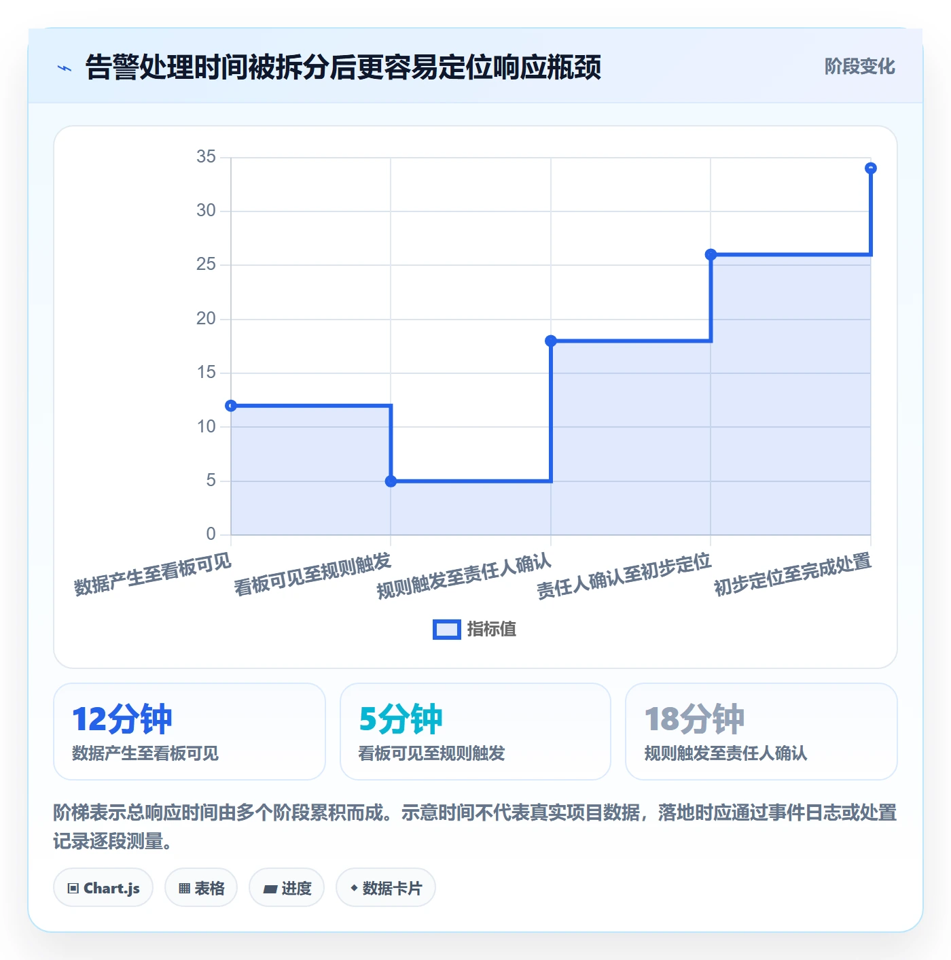Click the chart data point at value 5
The height and width of the screenshot is (960, 951).
(391, 481)
